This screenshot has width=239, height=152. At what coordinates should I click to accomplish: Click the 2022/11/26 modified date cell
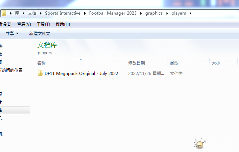[146, 74]
